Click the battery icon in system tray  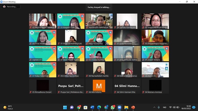tap(178, 107)
